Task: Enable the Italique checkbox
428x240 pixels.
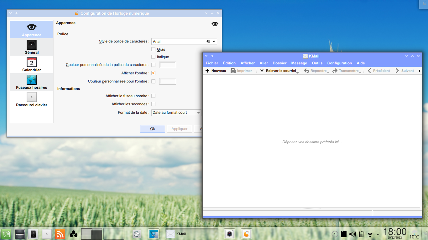Action: click(x=153, y=57)
